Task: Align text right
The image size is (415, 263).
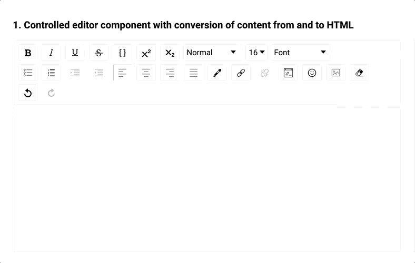Action: pos(170,73)
